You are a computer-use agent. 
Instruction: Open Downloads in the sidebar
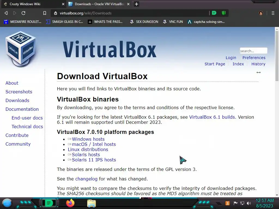(x=17, y=100)
